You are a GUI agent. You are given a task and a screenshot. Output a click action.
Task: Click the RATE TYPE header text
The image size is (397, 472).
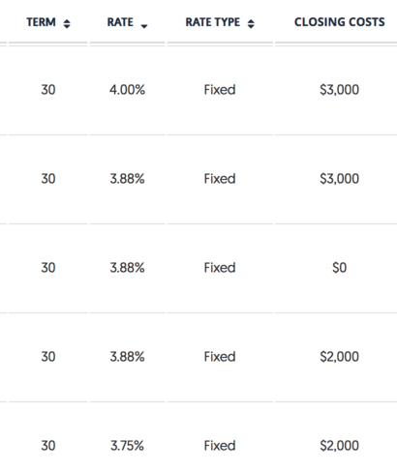[x=213, y=22]
